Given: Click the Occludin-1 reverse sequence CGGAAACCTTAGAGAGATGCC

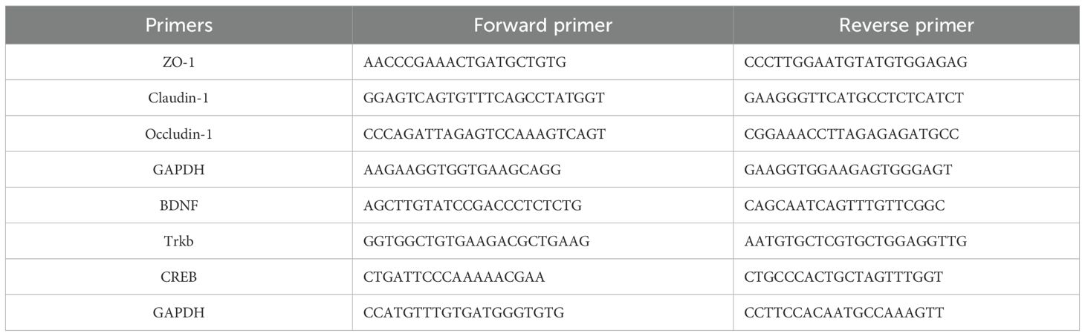Looking at the screenshot, I should pyautogui.click(x=851, y=134).
